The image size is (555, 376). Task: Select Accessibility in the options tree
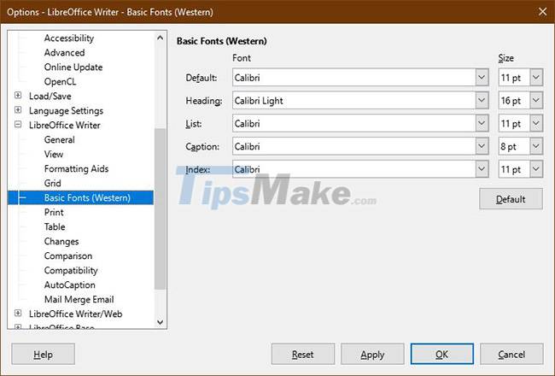(69, 38)
